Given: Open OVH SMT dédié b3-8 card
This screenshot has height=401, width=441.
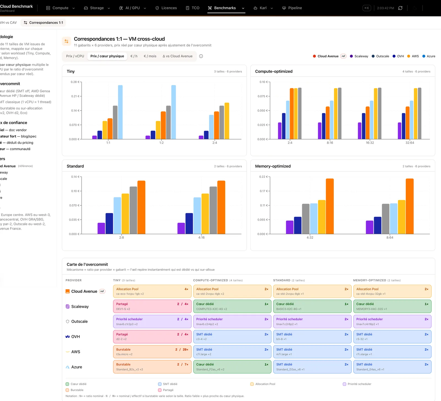Looking at the screenshot, I should tap(312, 337).
